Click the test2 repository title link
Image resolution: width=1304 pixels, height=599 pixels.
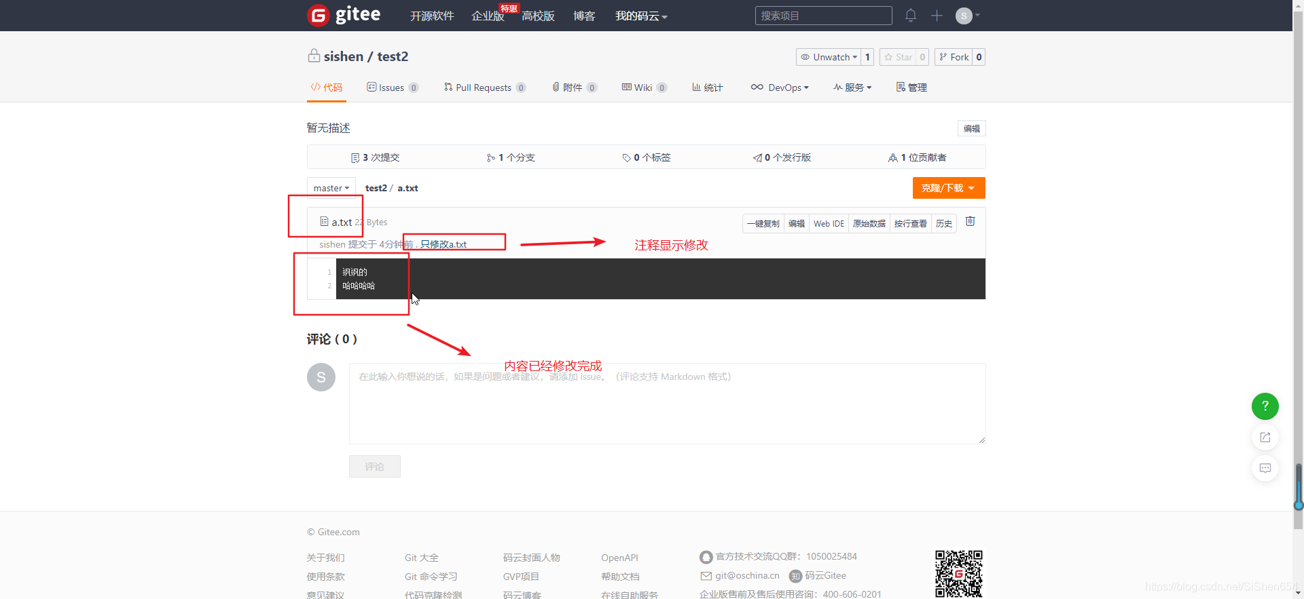[x=393, y=56]
